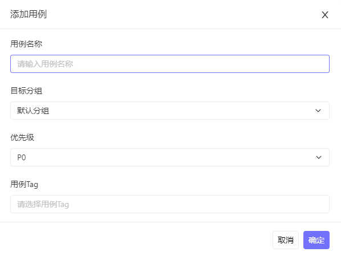This screenshot has width=341, height=256.
Task: Click the 取消 button
Action: pyautogui.click(x=286, y=240)
